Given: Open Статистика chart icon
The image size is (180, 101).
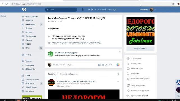Looking at the screenshot, I should pos(128,64).
